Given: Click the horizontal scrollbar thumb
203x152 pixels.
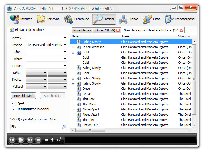Looking at the screenshot, I should [90, 130].
